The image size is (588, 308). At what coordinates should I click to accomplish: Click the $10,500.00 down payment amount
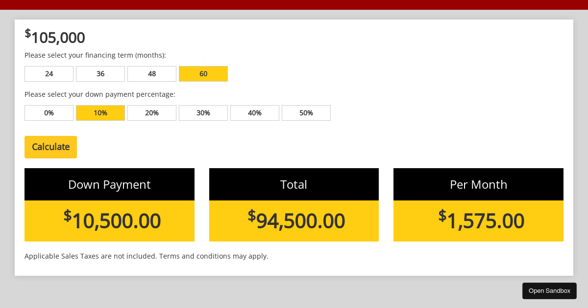(109, 220)
